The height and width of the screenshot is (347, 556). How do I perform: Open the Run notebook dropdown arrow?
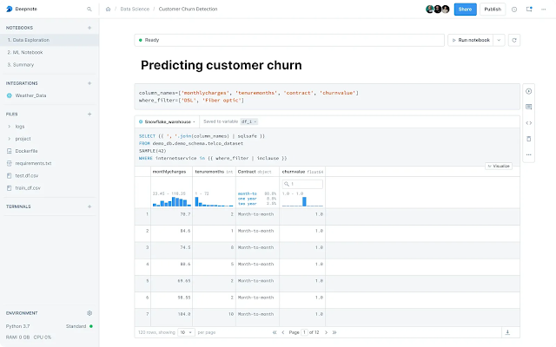point(500,40)
